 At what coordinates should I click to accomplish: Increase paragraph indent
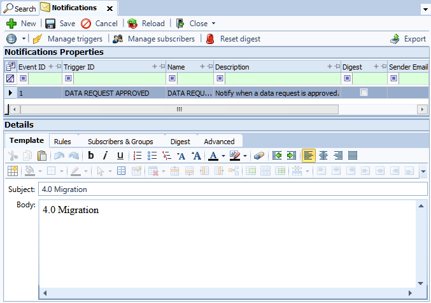(x=292, y=156)
